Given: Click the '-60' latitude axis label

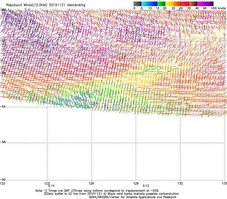Looking at the screenshot, I should tap(3, 180).
